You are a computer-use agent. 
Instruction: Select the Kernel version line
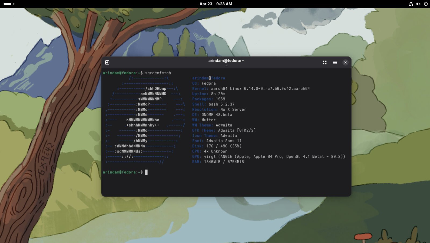click(250, 88)
